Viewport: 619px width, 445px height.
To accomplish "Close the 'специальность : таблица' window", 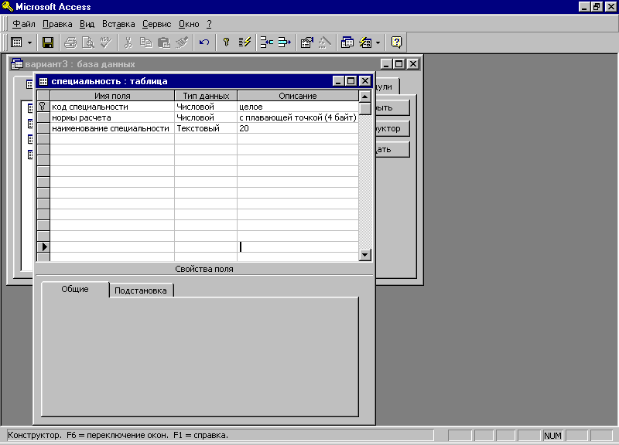I will (x=365, y=81).
